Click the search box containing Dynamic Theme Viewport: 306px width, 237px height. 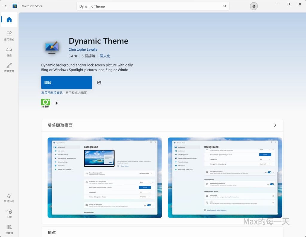149,6
